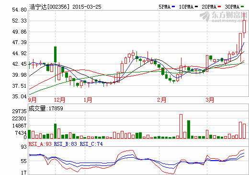The height and width of the screenshot is (175, 249).
Task: Click the RSI_C:74 indicator label
Action: 91,144
